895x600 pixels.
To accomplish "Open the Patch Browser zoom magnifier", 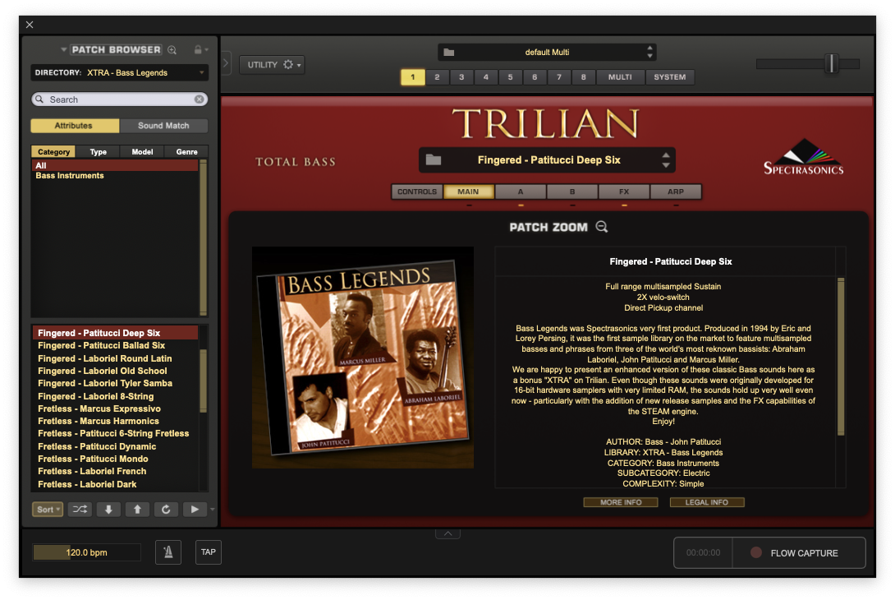I will [x=172, y=49].
